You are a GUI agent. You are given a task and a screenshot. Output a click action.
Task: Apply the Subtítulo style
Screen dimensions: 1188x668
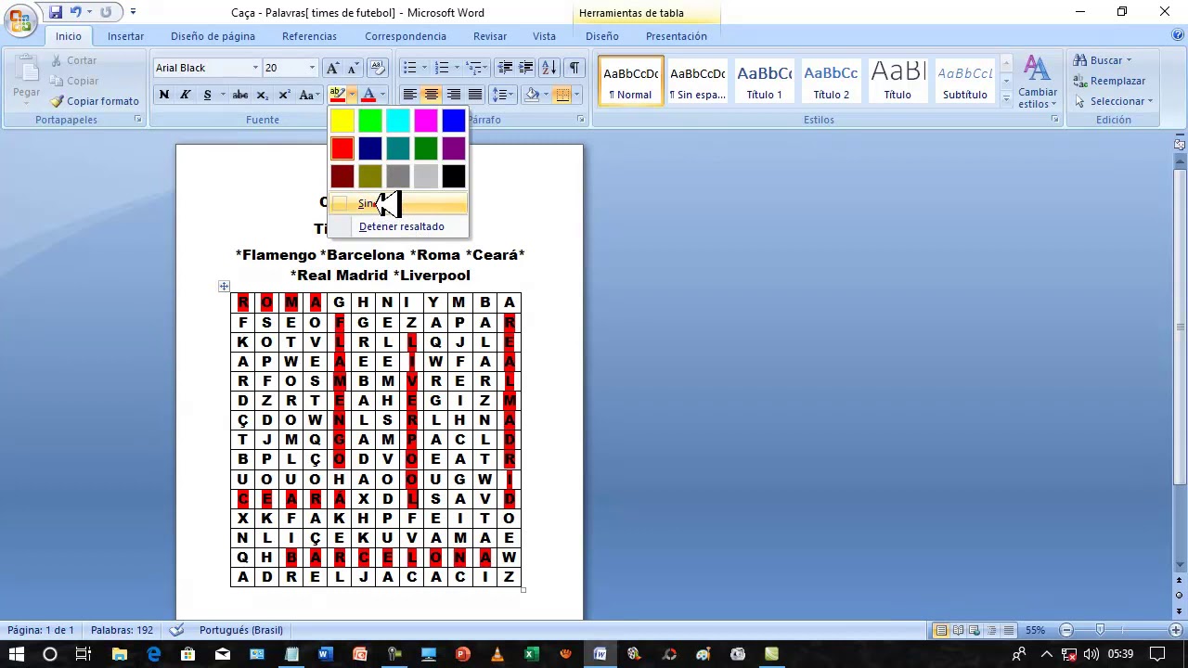pos(965,82)
